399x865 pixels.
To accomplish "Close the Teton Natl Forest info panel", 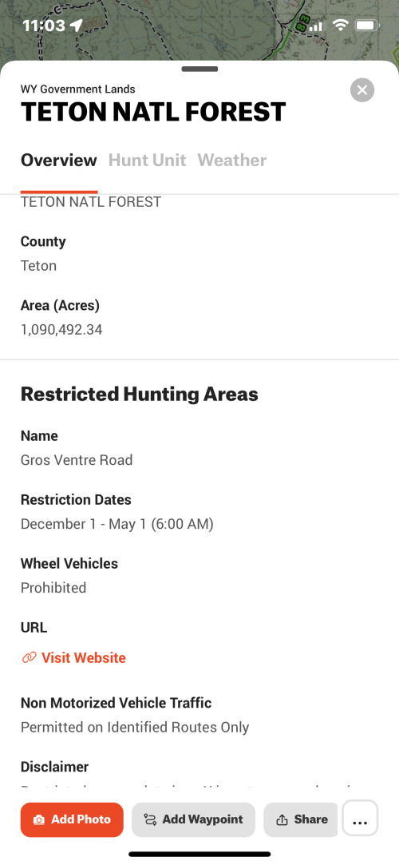I will 362,90.
